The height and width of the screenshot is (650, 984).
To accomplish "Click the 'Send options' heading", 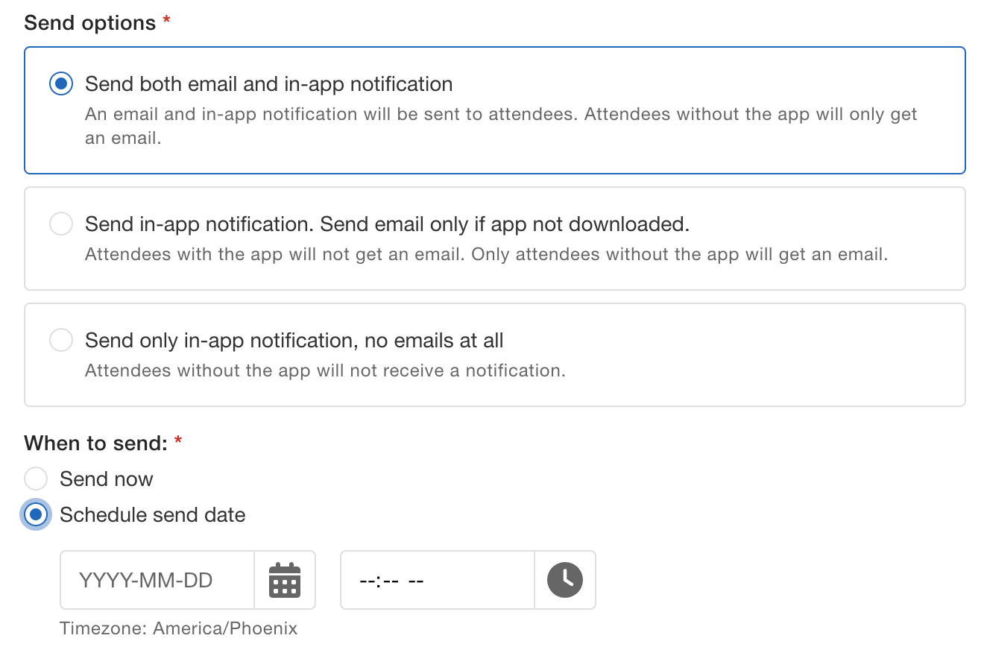I will click(x=89, y=23).
